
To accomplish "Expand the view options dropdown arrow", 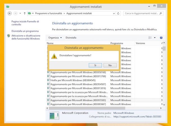I will click(155, 38).
